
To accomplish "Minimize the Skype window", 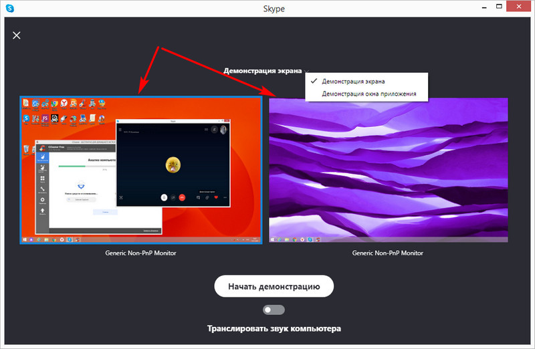I will [484, 7].
